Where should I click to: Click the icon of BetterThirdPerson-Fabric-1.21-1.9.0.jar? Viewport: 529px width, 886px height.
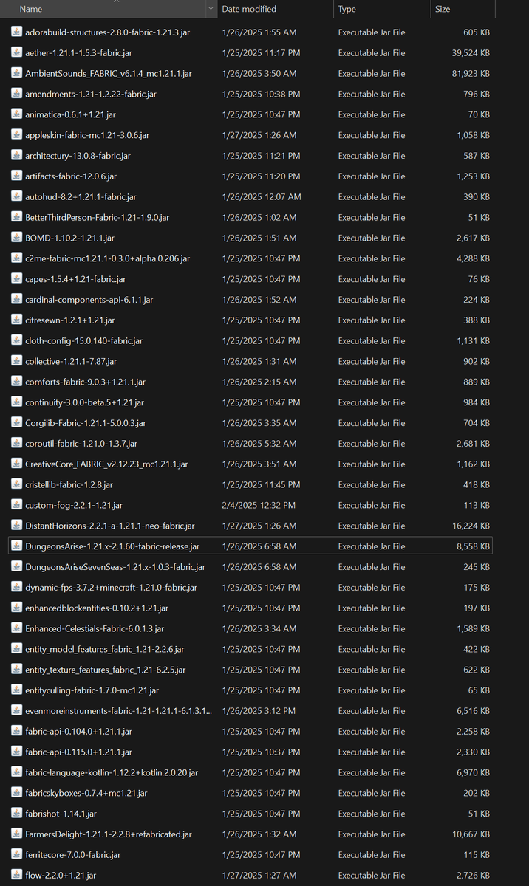pyautogui.click(x=17, y=218)
